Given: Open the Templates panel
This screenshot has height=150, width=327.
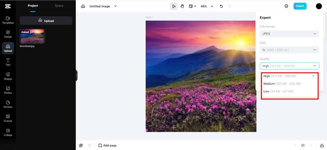Looking at the screenshot, I should (8, 20).
